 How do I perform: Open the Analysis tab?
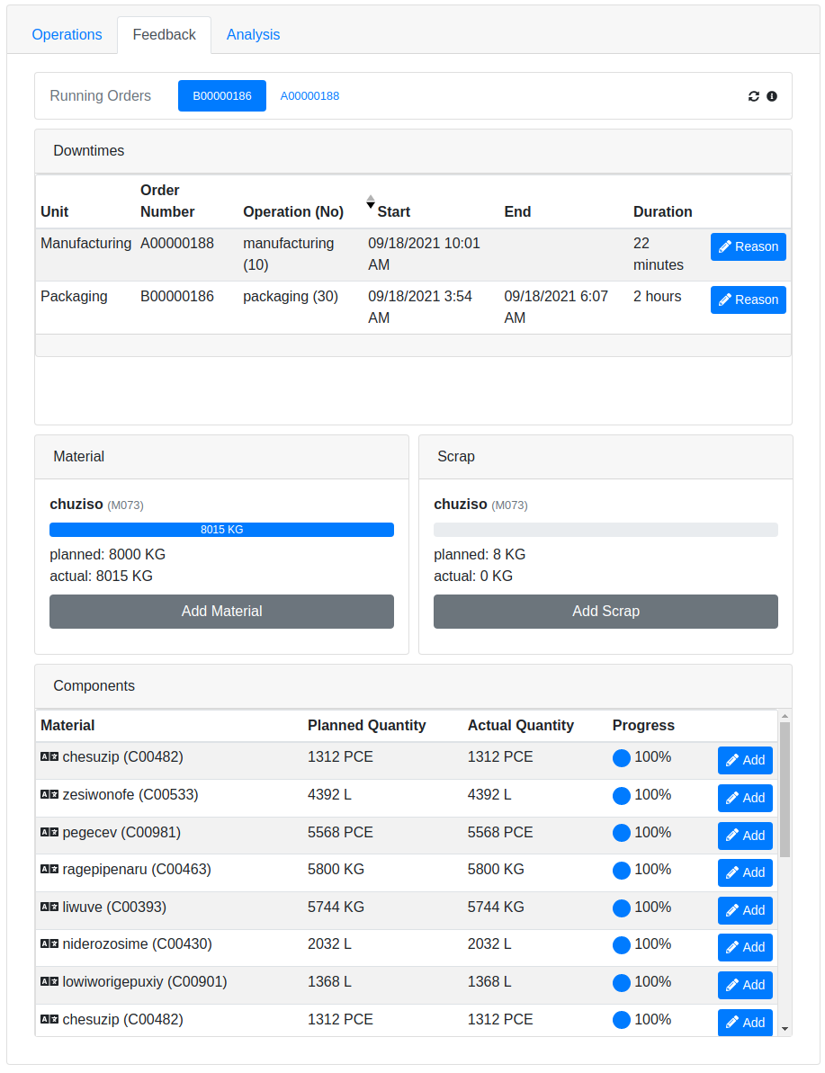click(253, 35)
